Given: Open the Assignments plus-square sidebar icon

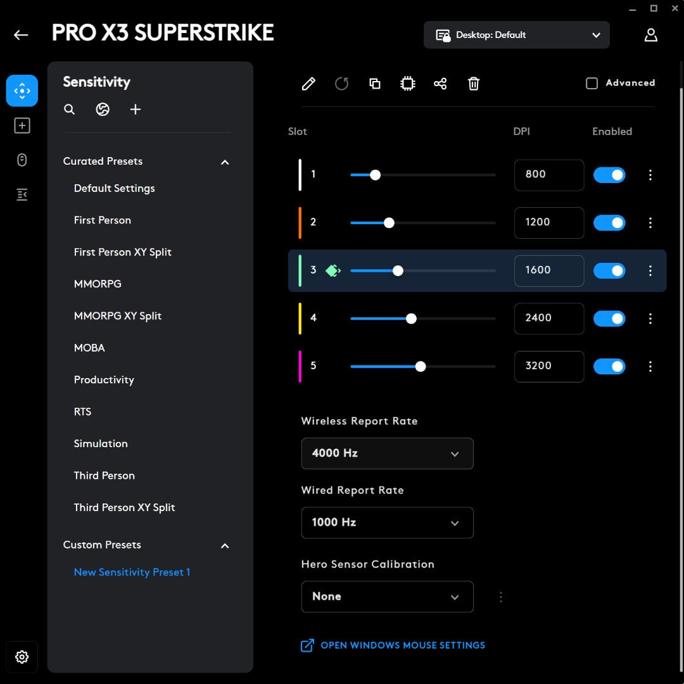Looking at the screenshot, I should pyautogui.click(x=22, y=125).
